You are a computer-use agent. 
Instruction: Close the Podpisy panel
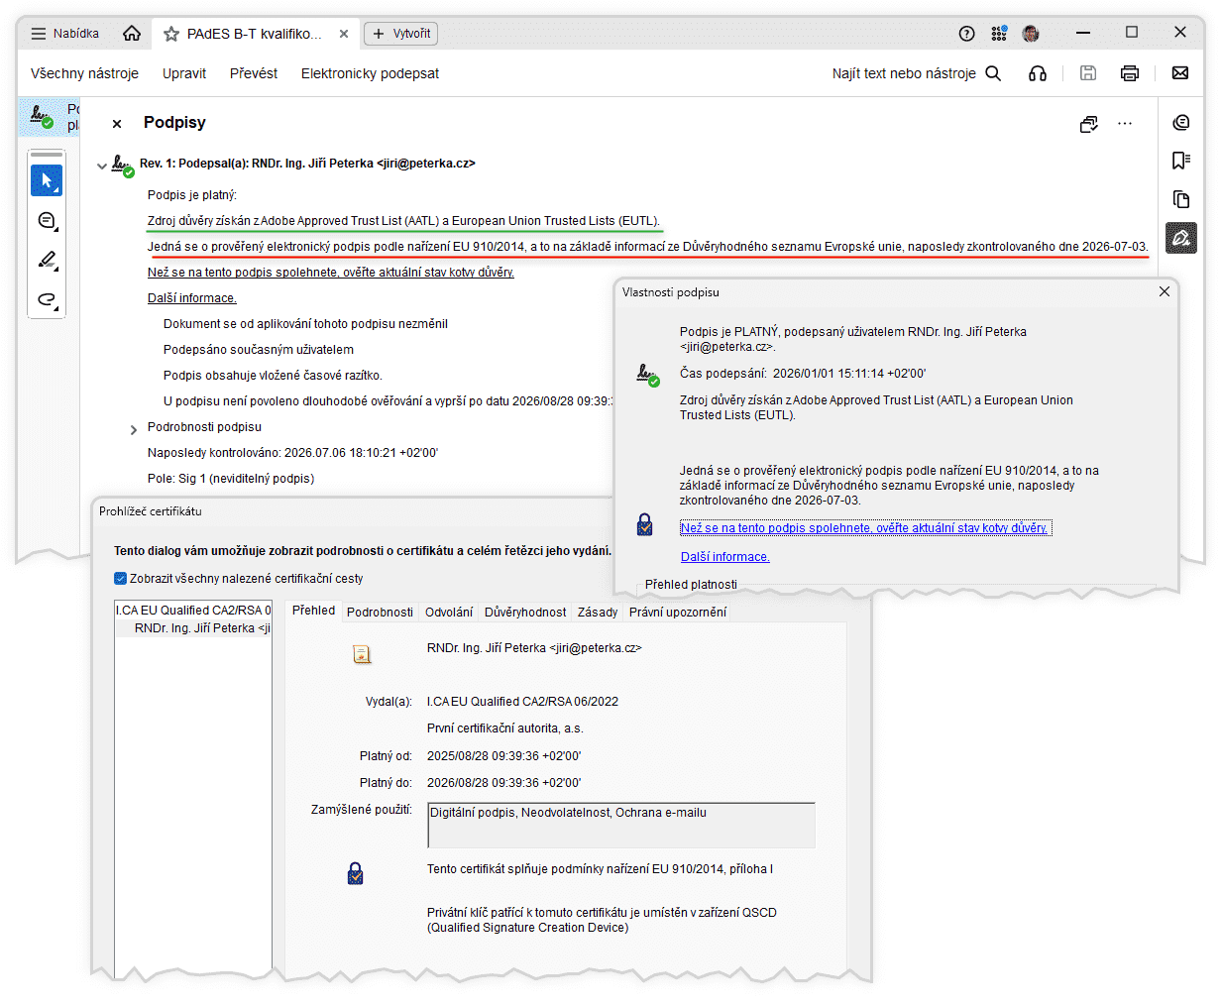point(117,124)
